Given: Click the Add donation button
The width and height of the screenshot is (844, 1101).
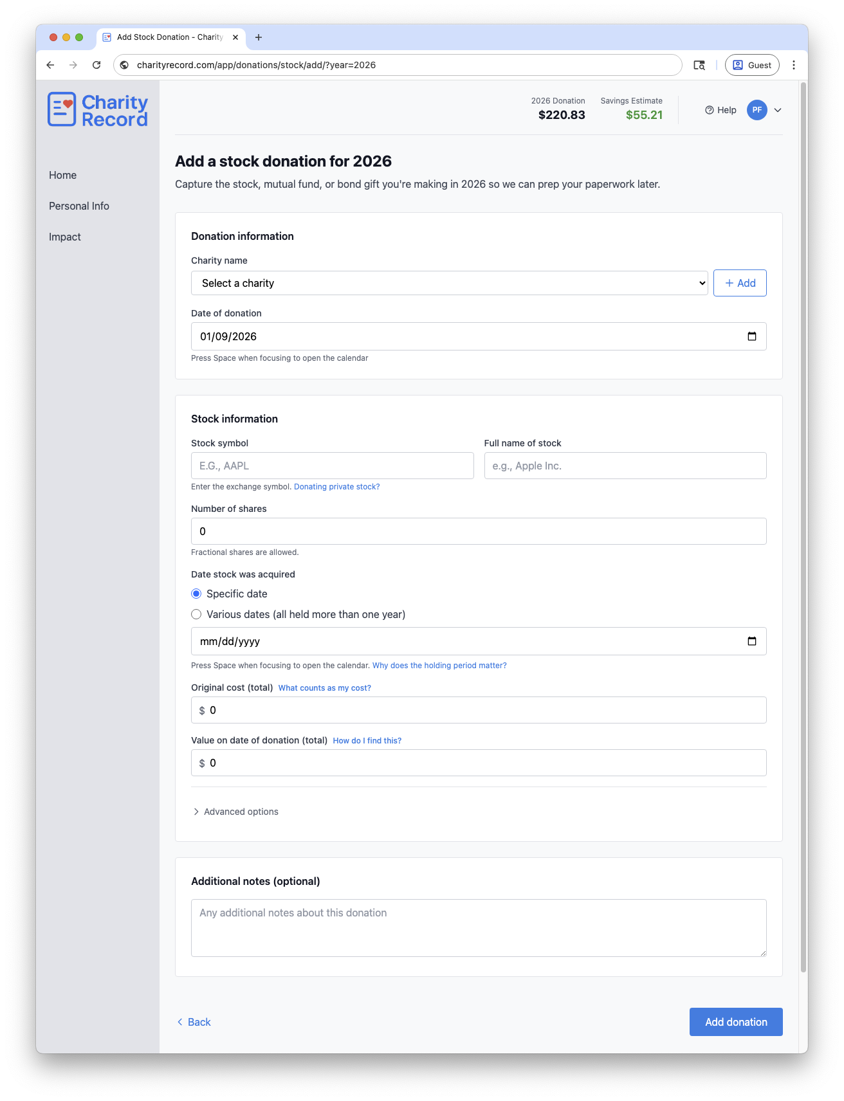Looking at the screenshot, I should tap(736, 1022).
